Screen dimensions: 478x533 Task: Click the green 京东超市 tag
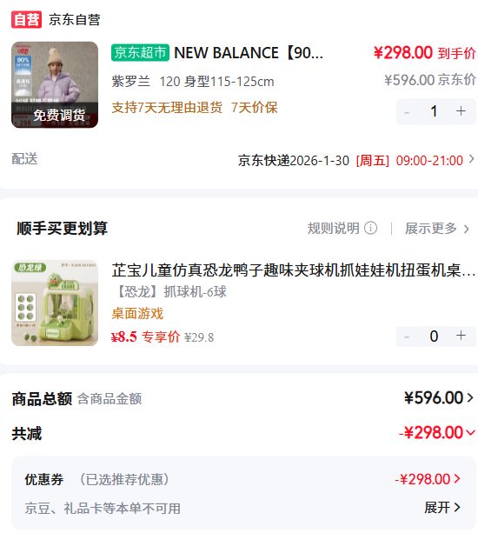tap(140, 53)
